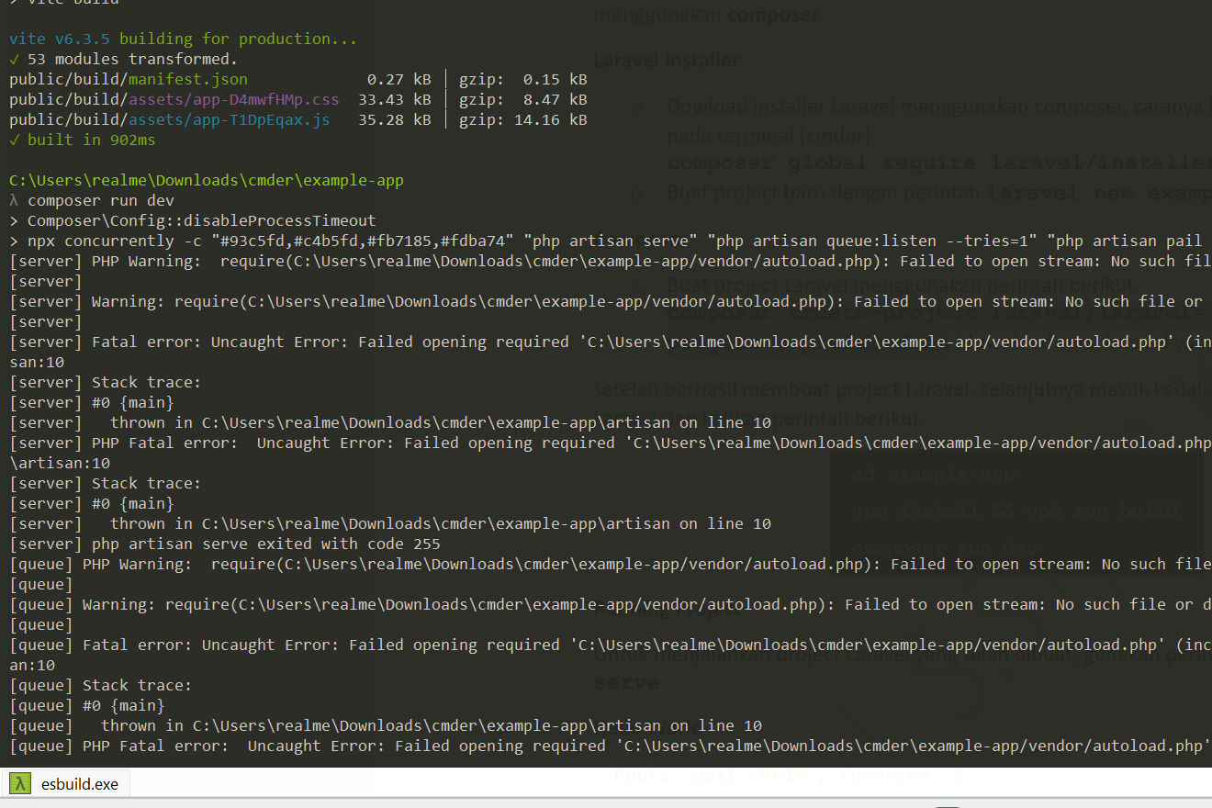
Task: Click the checkmark beside 53 modules transformed
Action: coord(14,59)
